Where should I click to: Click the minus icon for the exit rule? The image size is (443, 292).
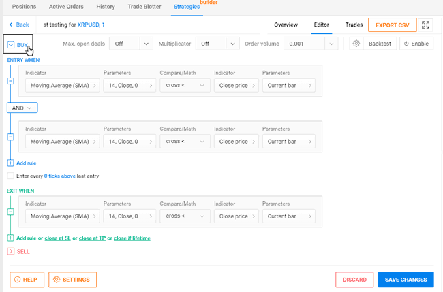pyautogui.click(x=10, y=212)
